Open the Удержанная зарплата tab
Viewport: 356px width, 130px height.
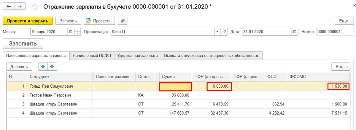[138, 55]
